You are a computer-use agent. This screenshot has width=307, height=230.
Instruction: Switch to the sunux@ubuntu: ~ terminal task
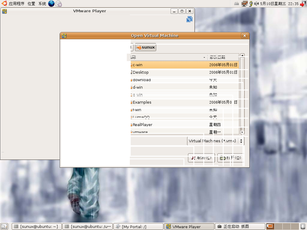[37, 226]
